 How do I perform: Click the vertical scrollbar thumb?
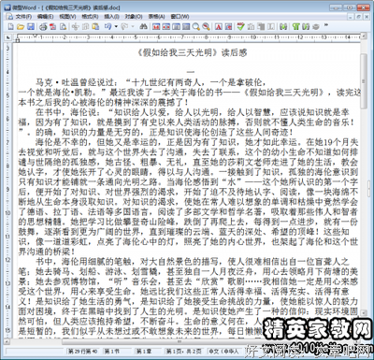click(364, 80)
